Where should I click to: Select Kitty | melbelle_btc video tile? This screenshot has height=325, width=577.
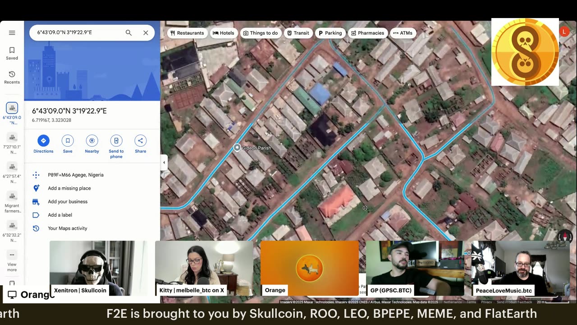click(x=204, y=268)
